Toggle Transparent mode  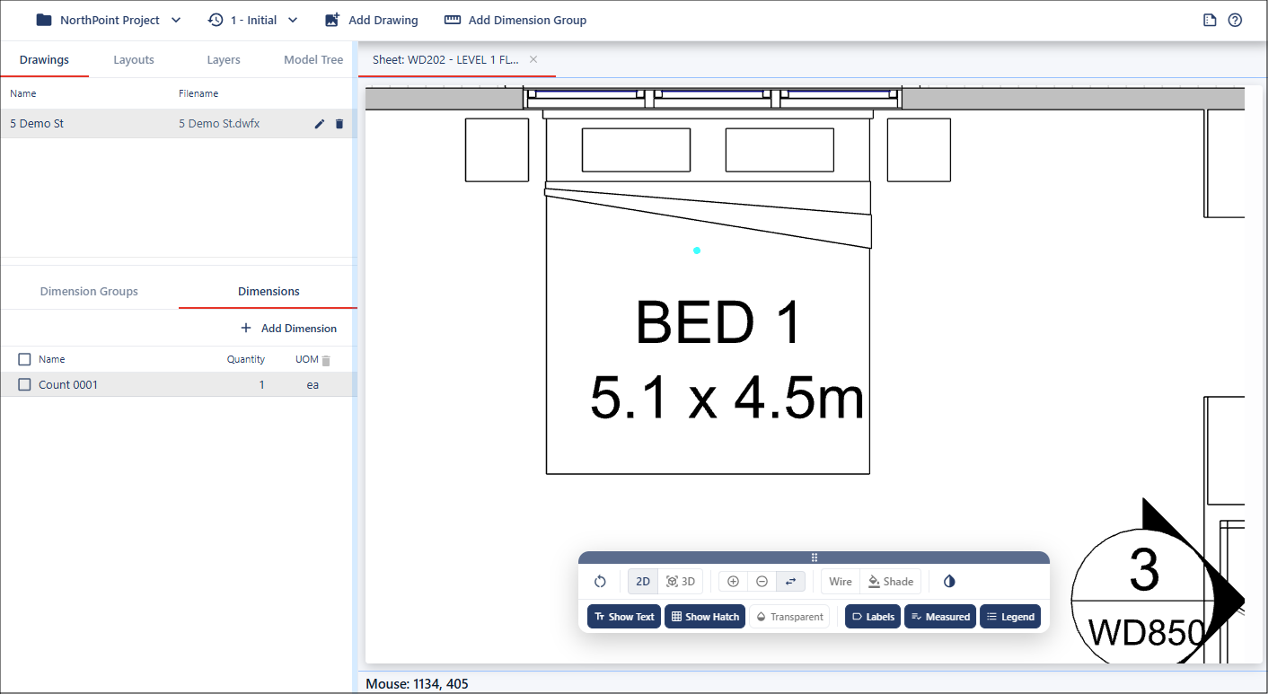click(x=789, y=617)
